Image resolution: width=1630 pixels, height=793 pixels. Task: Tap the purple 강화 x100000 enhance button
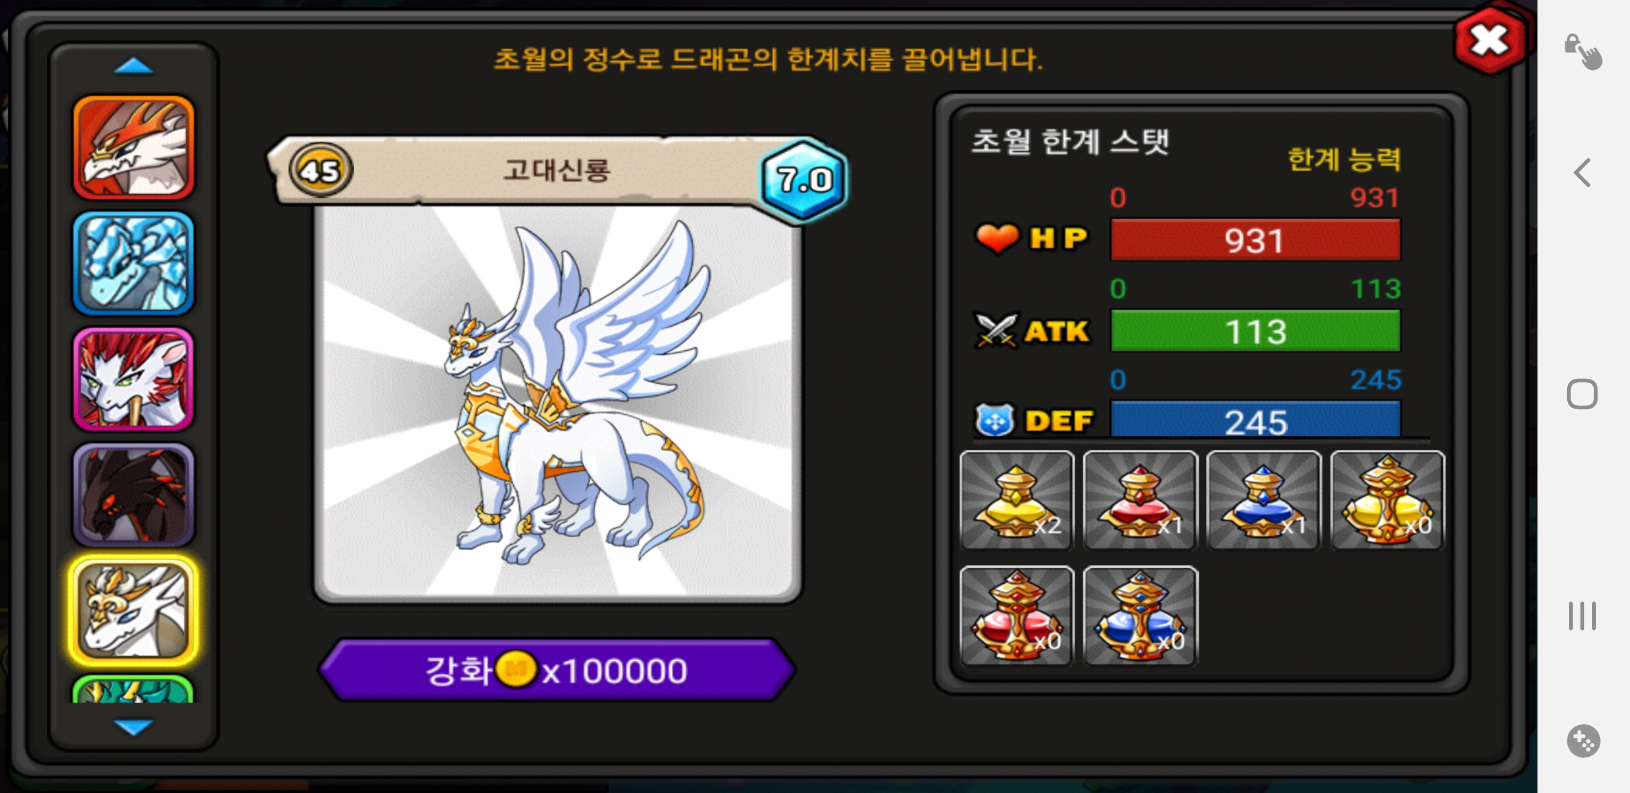click(557, 670)
